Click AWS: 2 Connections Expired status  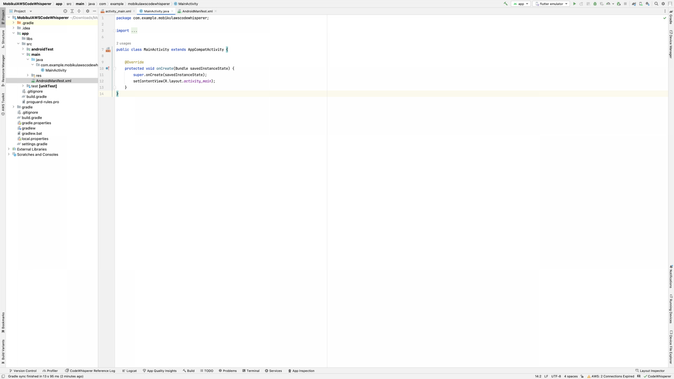click(610, 376)
